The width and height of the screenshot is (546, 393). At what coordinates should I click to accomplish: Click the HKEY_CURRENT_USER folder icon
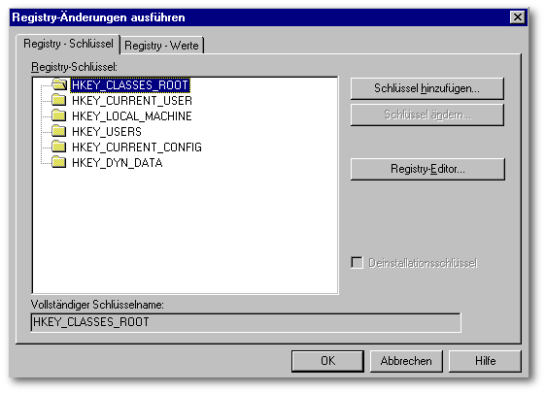coord(59,100)
